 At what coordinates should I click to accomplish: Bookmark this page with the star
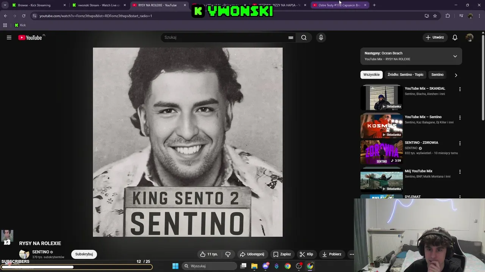click(435, 16)
